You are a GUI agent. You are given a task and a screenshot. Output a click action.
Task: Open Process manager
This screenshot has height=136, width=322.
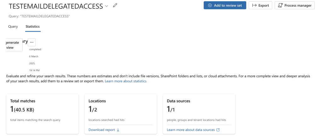tap(294, 5)
